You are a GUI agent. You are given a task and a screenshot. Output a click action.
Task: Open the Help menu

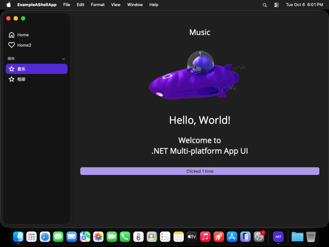coord(154,5)
